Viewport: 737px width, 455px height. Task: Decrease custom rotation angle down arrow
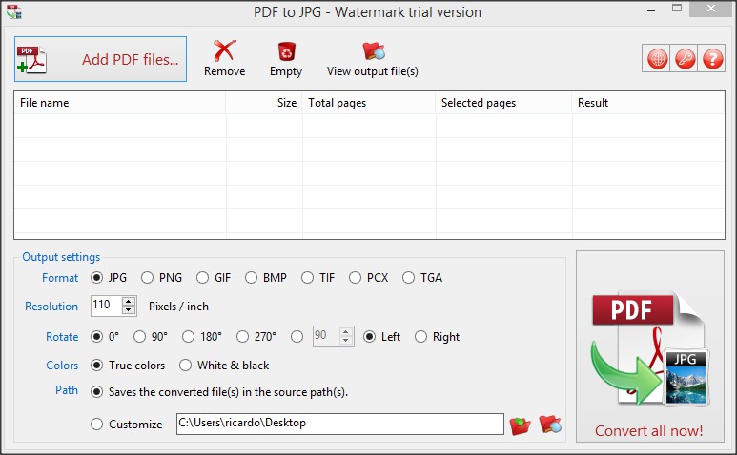click(346, 341)
